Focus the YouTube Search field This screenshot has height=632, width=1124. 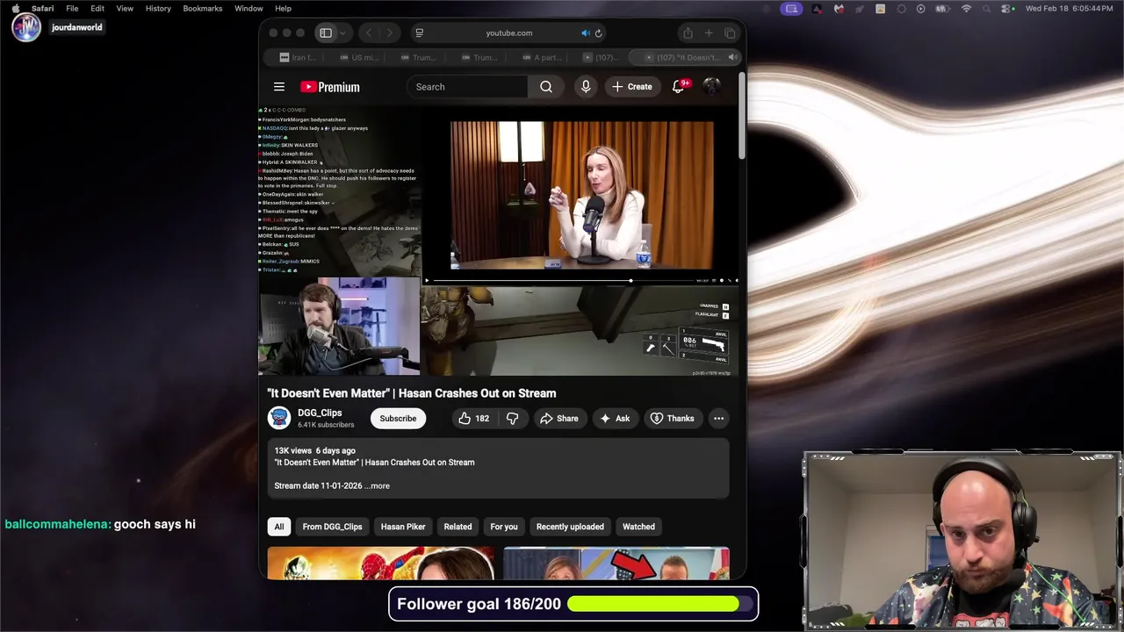click(467, 87)
